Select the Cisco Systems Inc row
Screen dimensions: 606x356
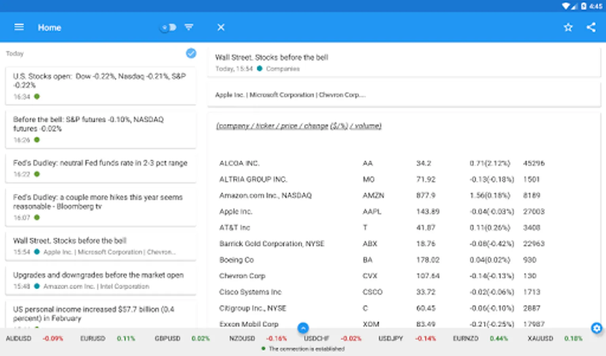(382, 292)
